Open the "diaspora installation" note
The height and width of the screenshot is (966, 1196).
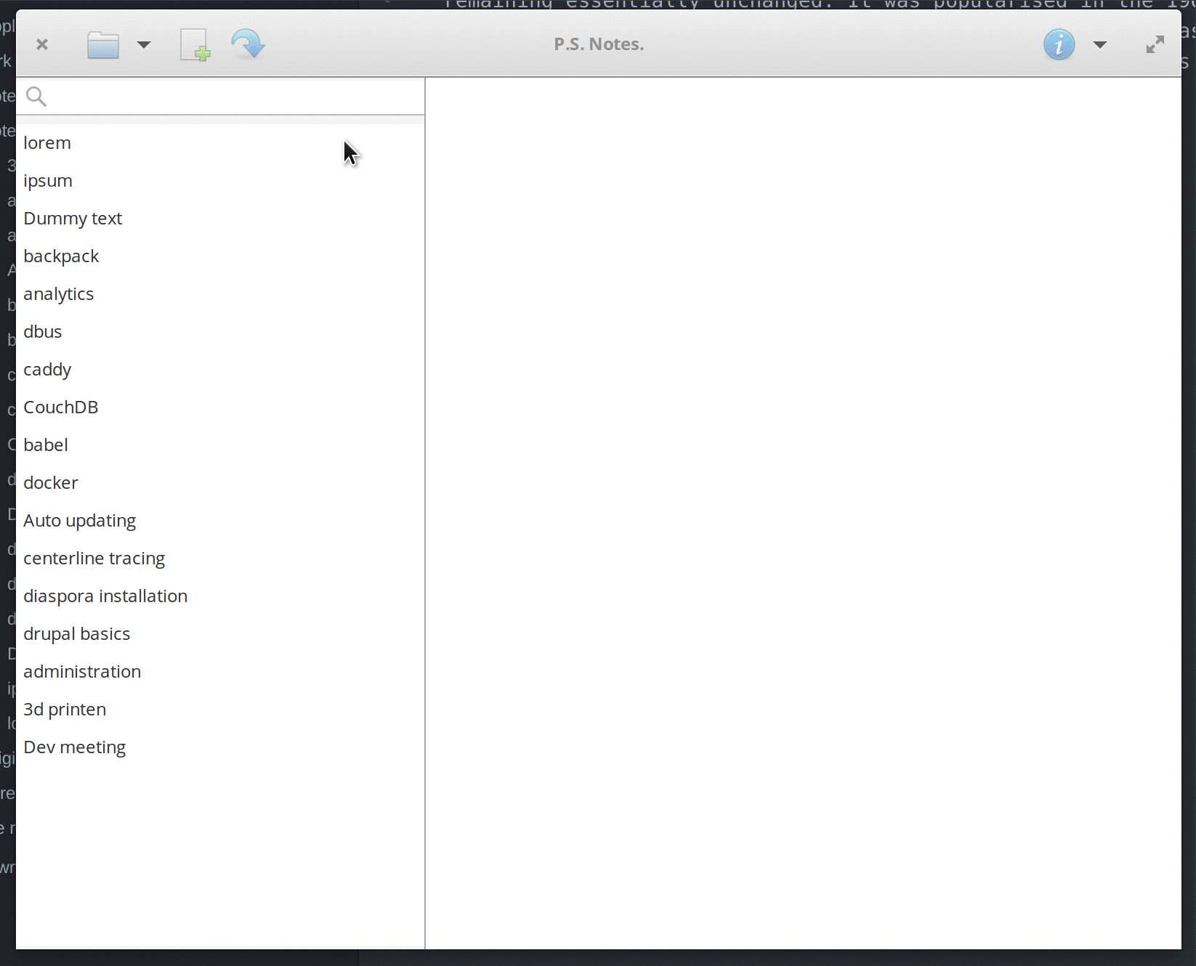[105, 596]
